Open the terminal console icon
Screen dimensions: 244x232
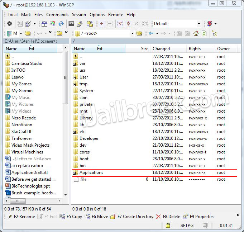point(71,24)
